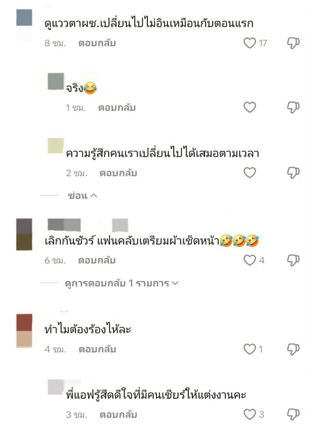Viewport: 309px width, 427px height.
Task: Like the พี่แอฟ reply with 3 likes
Action: tap(249, 415)
